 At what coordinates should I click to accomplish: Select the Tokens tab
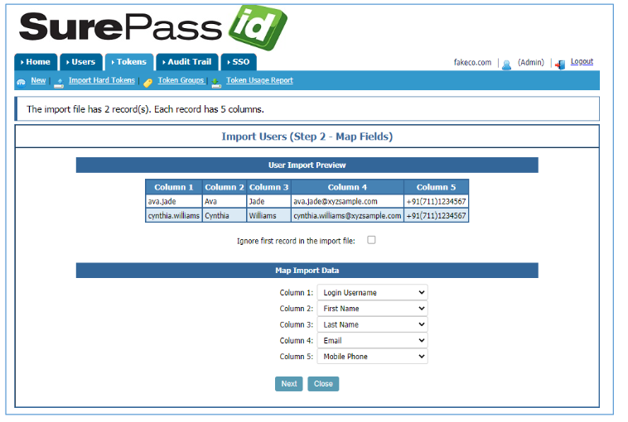129,62
